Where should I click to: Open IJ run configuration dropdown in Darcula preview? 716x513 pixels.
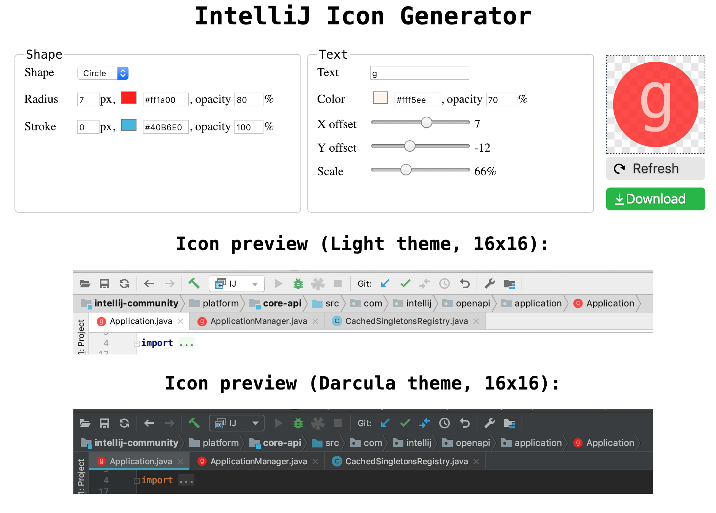point(237,423)
